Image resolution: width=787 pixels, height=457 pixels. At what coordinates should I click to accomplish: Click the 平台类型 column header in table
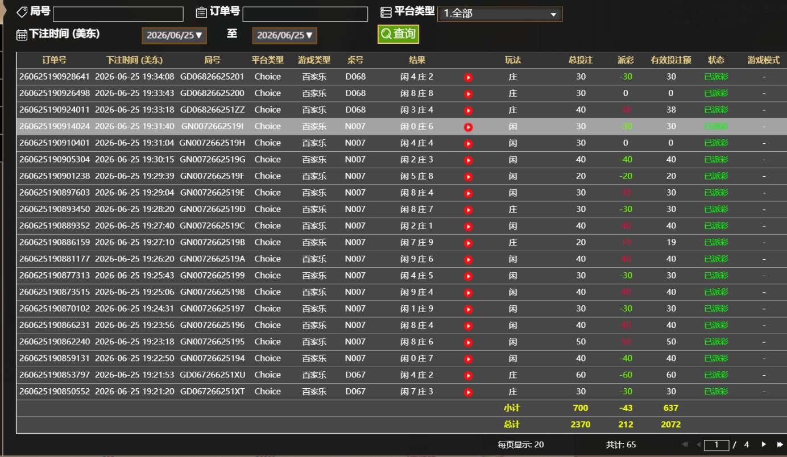click(x=267, y=60)
